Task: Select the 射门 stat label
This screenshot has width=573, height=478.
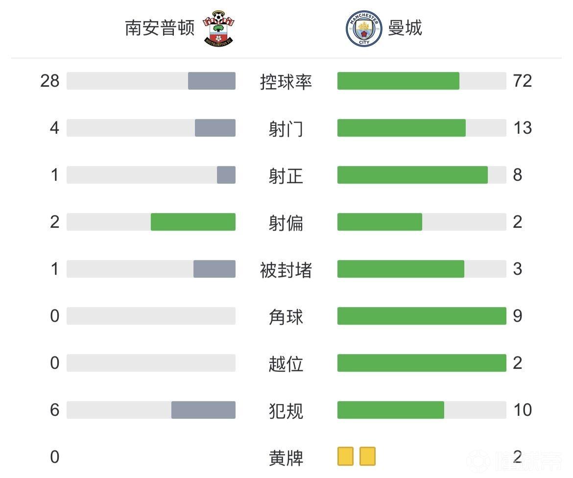Action: (x=286, y=128)
